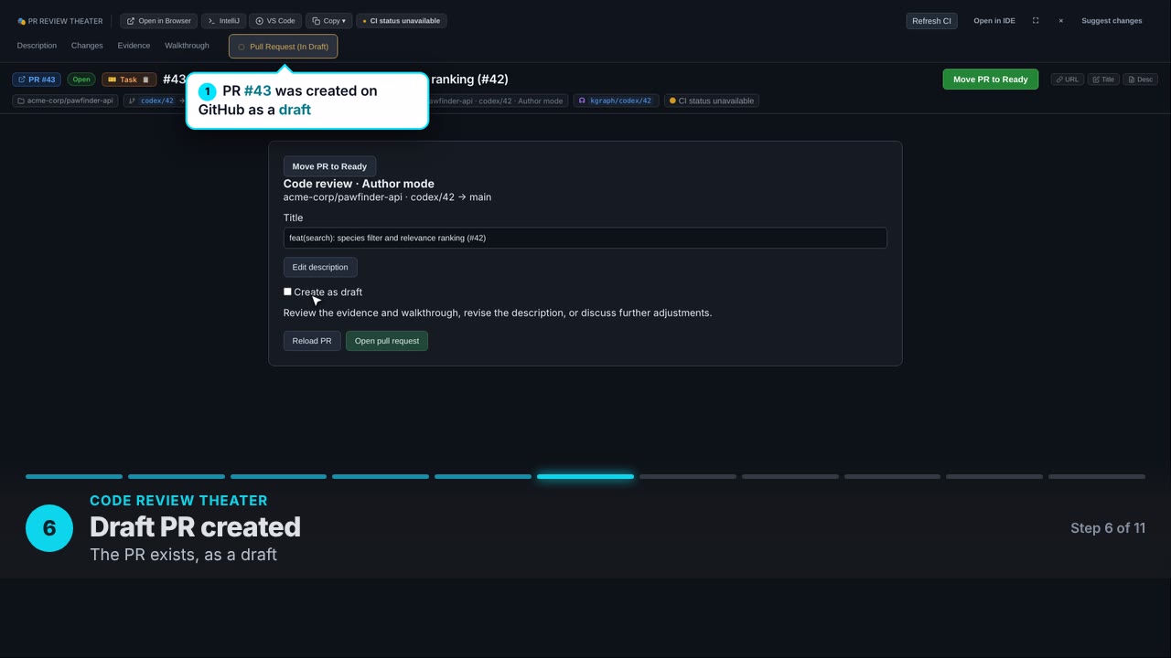The image size is (1171, 658).
Task: Open the PR #43 link badge
Action: point(37,80)
